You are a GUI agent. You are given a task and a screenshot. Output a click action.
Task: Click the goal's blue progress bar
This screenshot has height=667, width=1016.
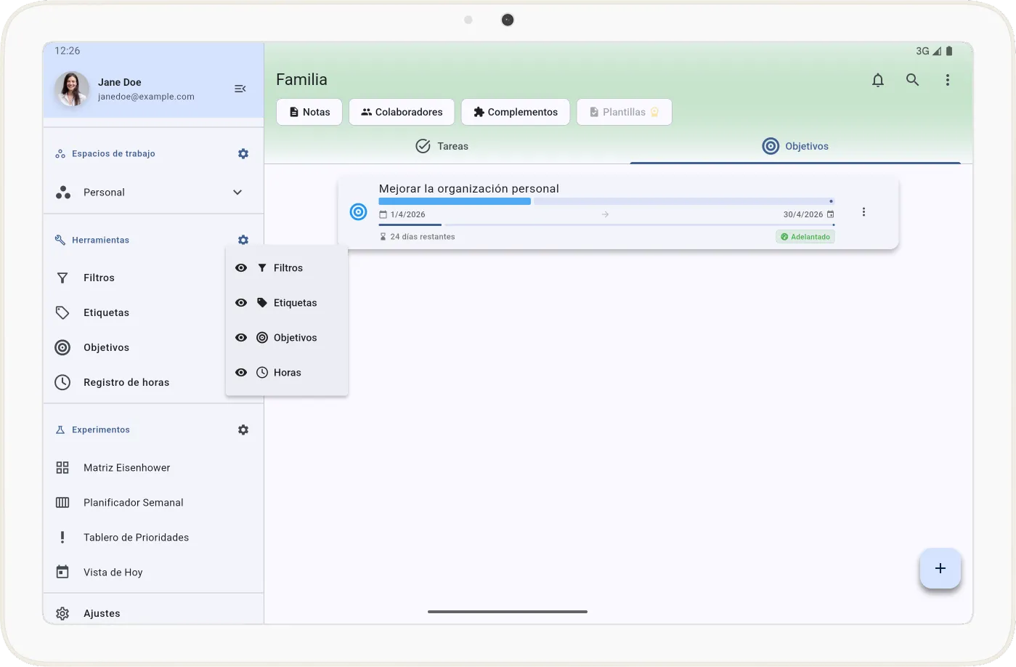[455, 201]
